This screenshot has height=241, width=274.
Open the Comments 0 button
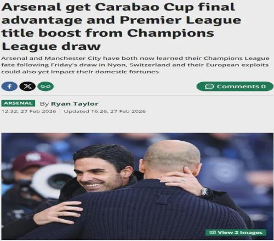point(235,87)
